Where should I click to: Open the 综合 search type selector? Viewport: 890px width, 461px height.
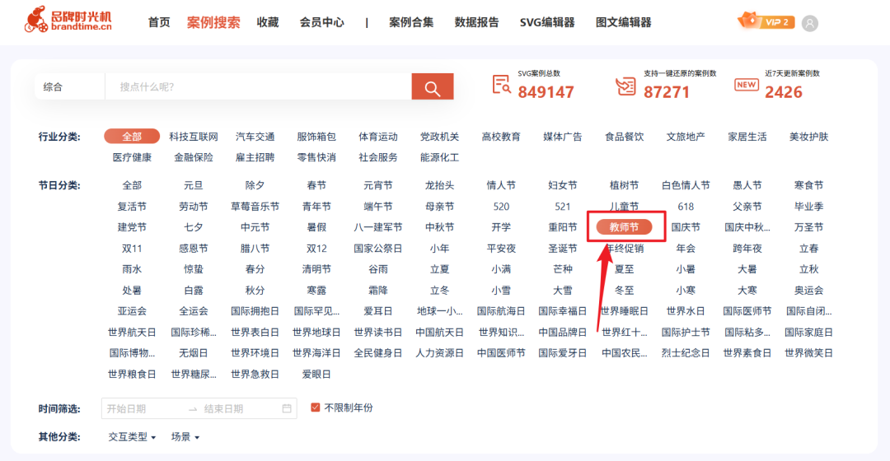pyautogui.click(x=69, y=86)
